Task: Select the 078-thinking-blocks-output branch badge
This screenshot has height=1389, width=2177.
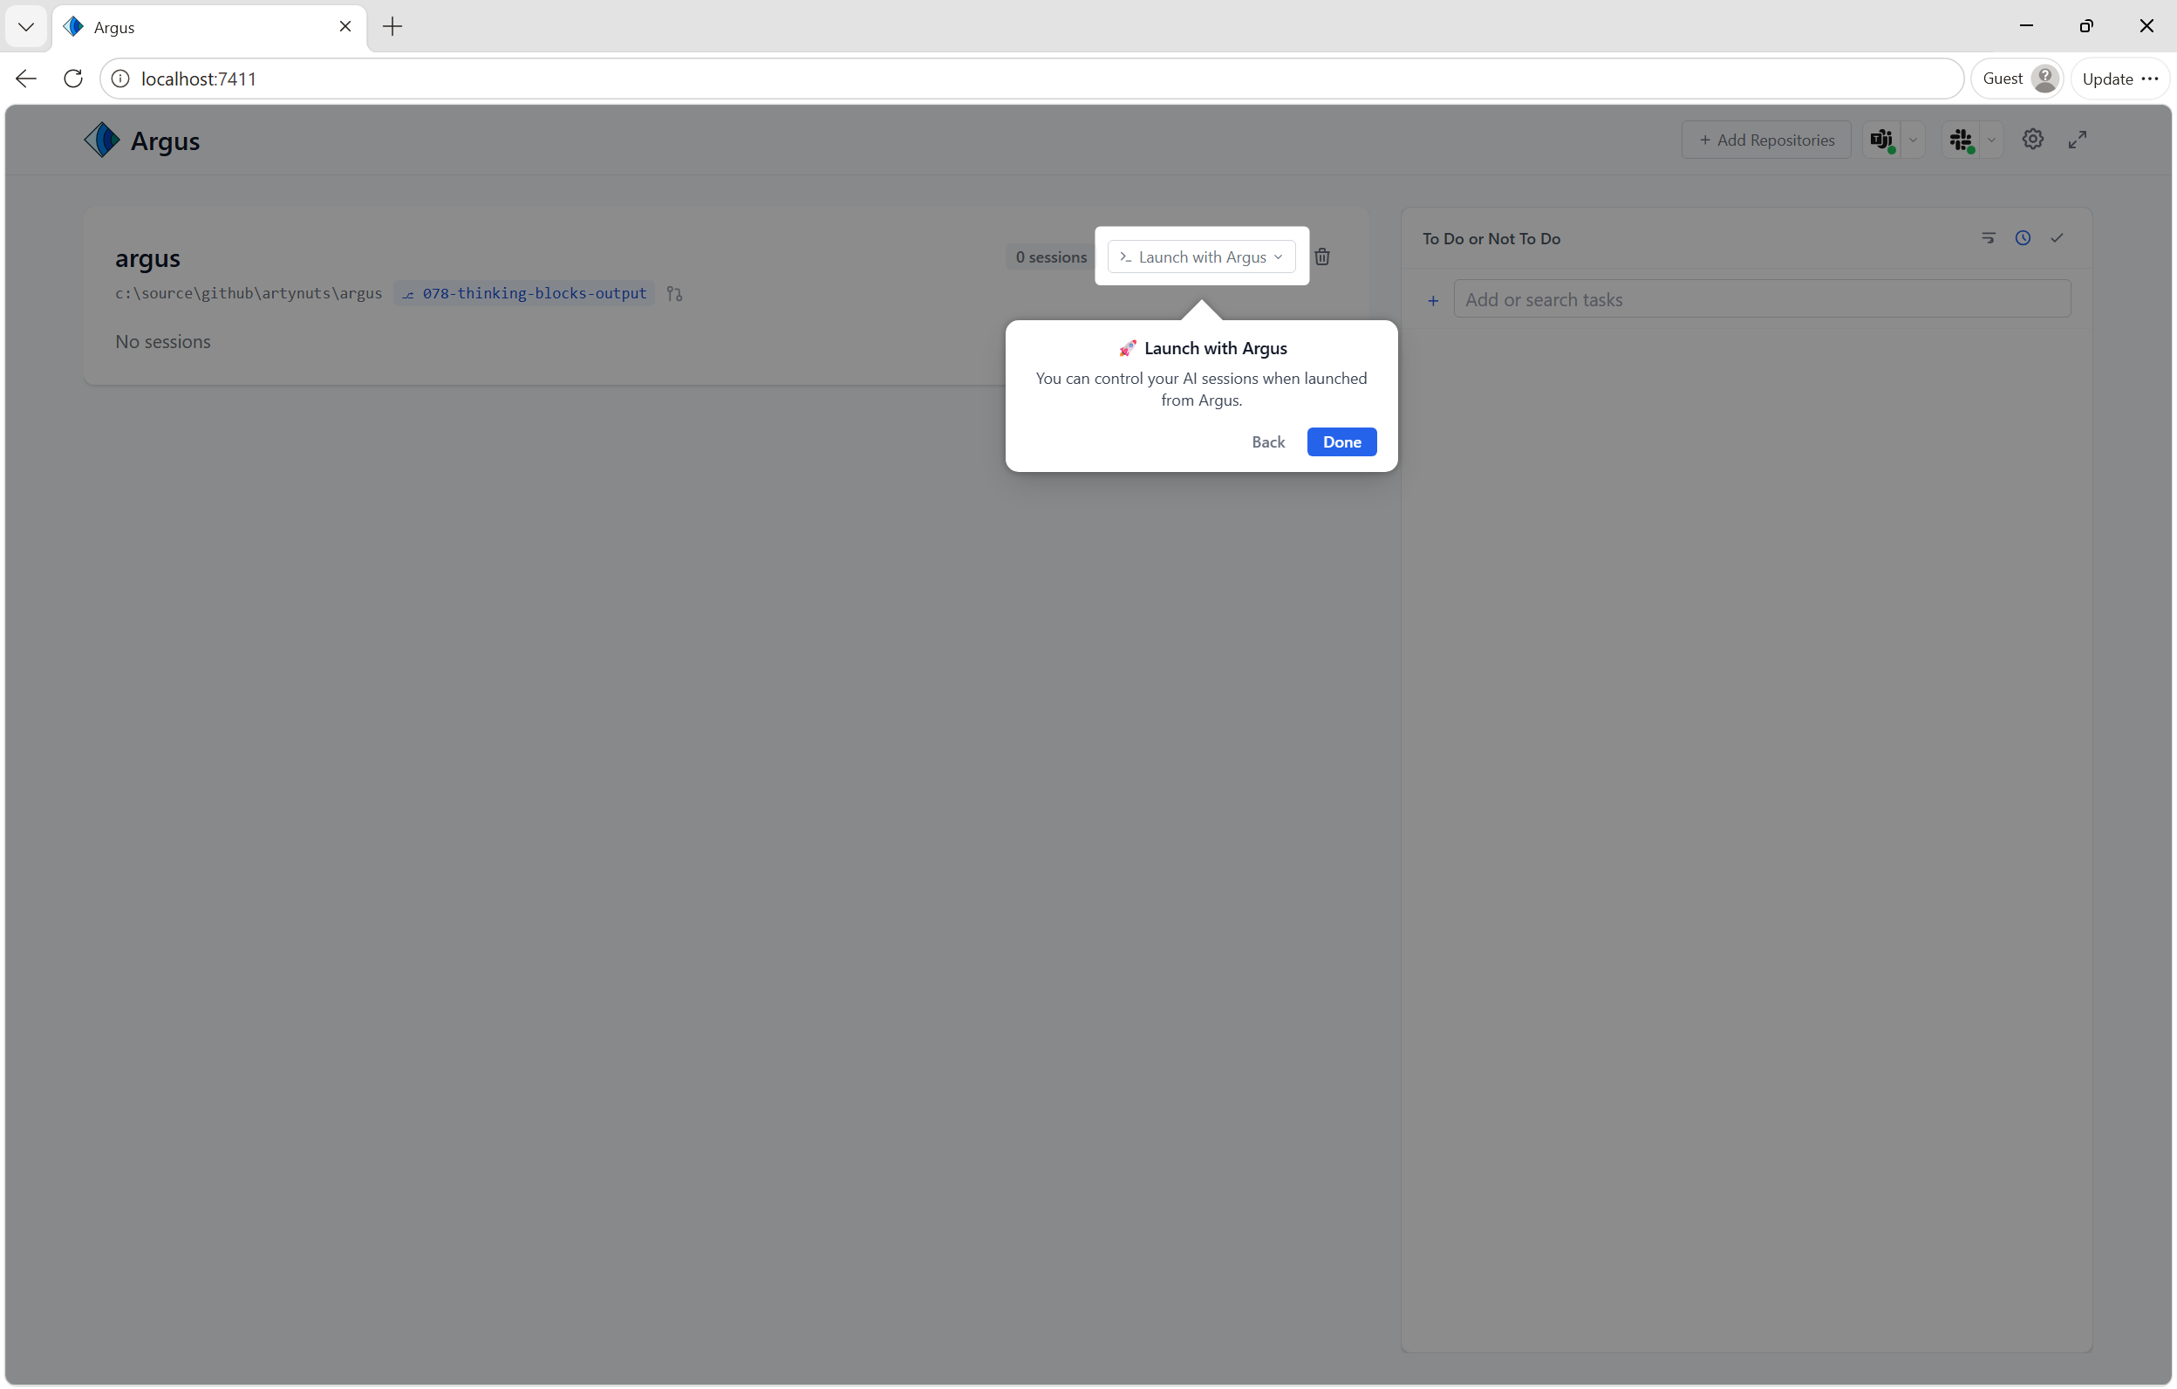Action: point(524,293)
